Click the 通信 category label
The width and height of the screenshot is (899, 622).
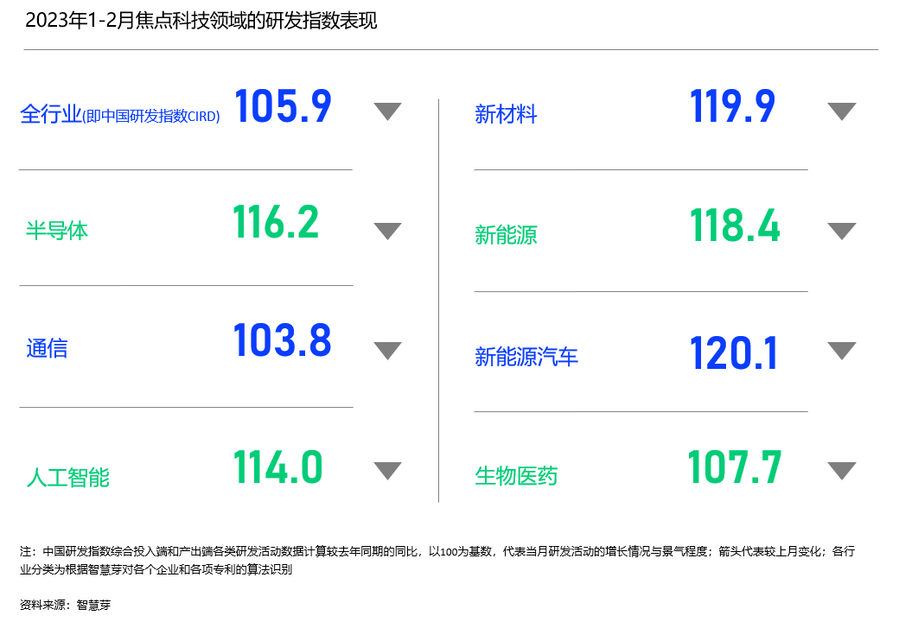tap(47, 349)
